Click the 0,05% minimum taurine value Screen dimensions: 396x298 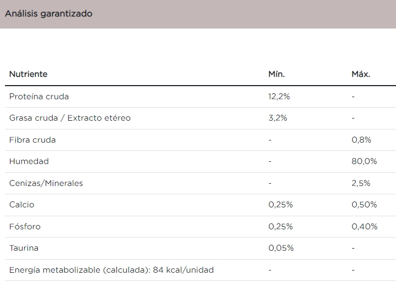[x=281, y=248]
